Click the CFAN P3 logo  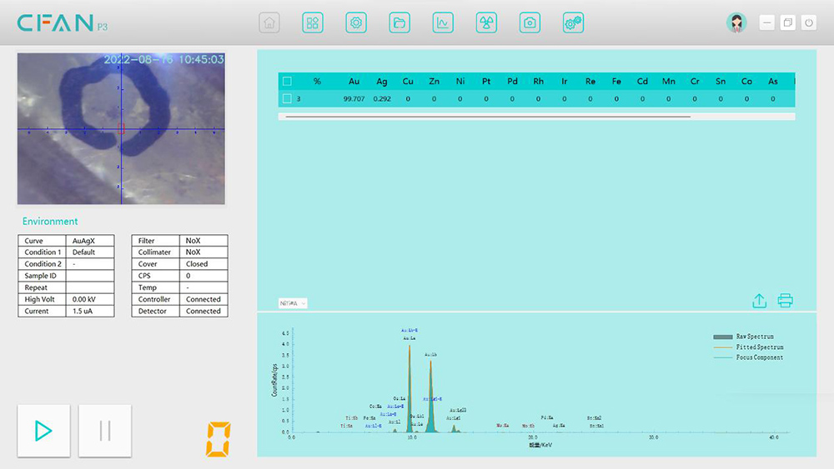pyautogui.click(x=63, y=22)
